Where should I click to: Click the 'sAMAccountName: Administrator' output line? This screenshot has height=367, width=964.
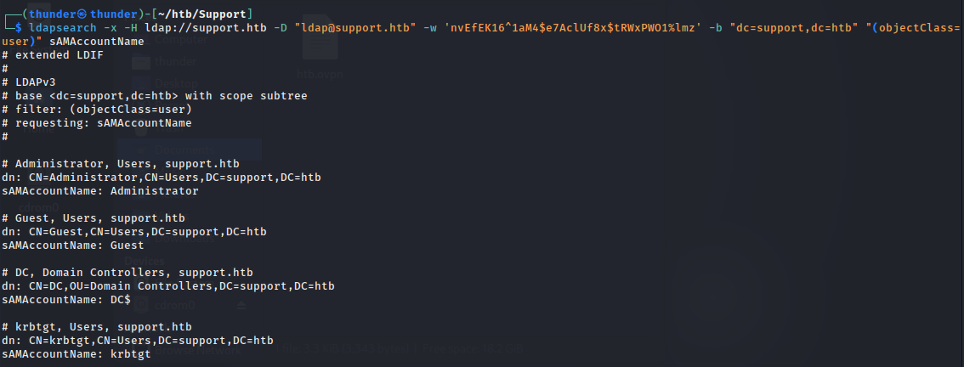pyautogui.click(x=100, y=191)
